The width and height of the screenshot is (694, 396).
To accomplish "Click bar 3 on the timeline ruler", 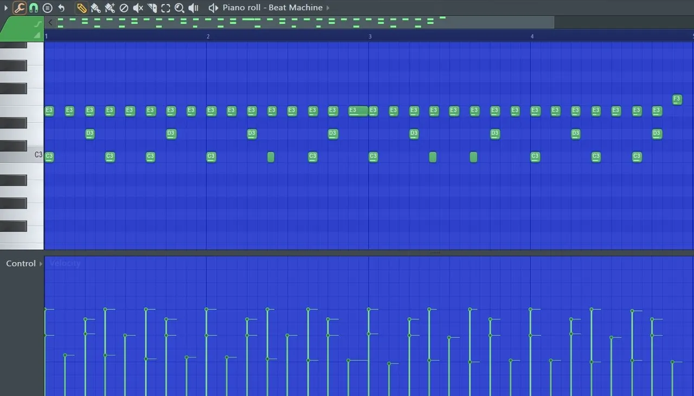I will [370, 36].
